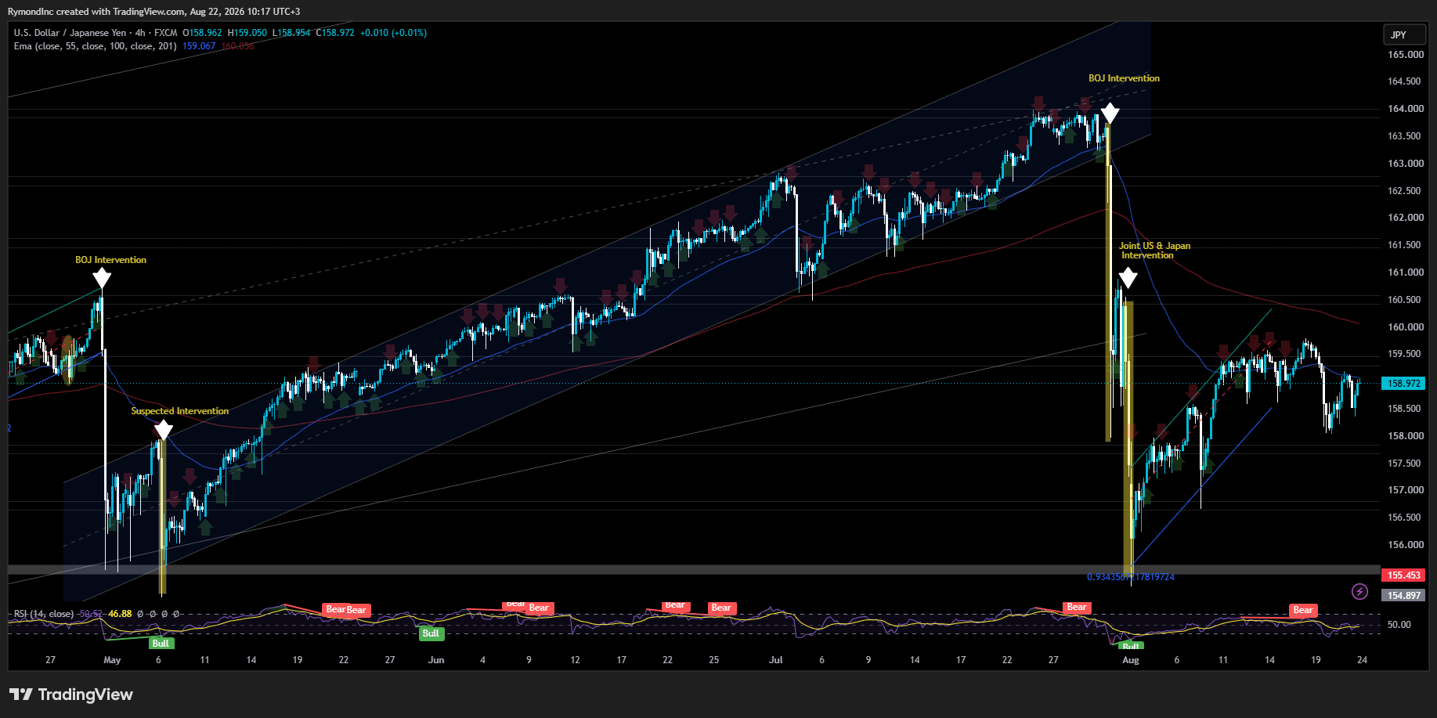
Task: Click the blue 0.934356717819724 label
Action: click(1131, 577)
